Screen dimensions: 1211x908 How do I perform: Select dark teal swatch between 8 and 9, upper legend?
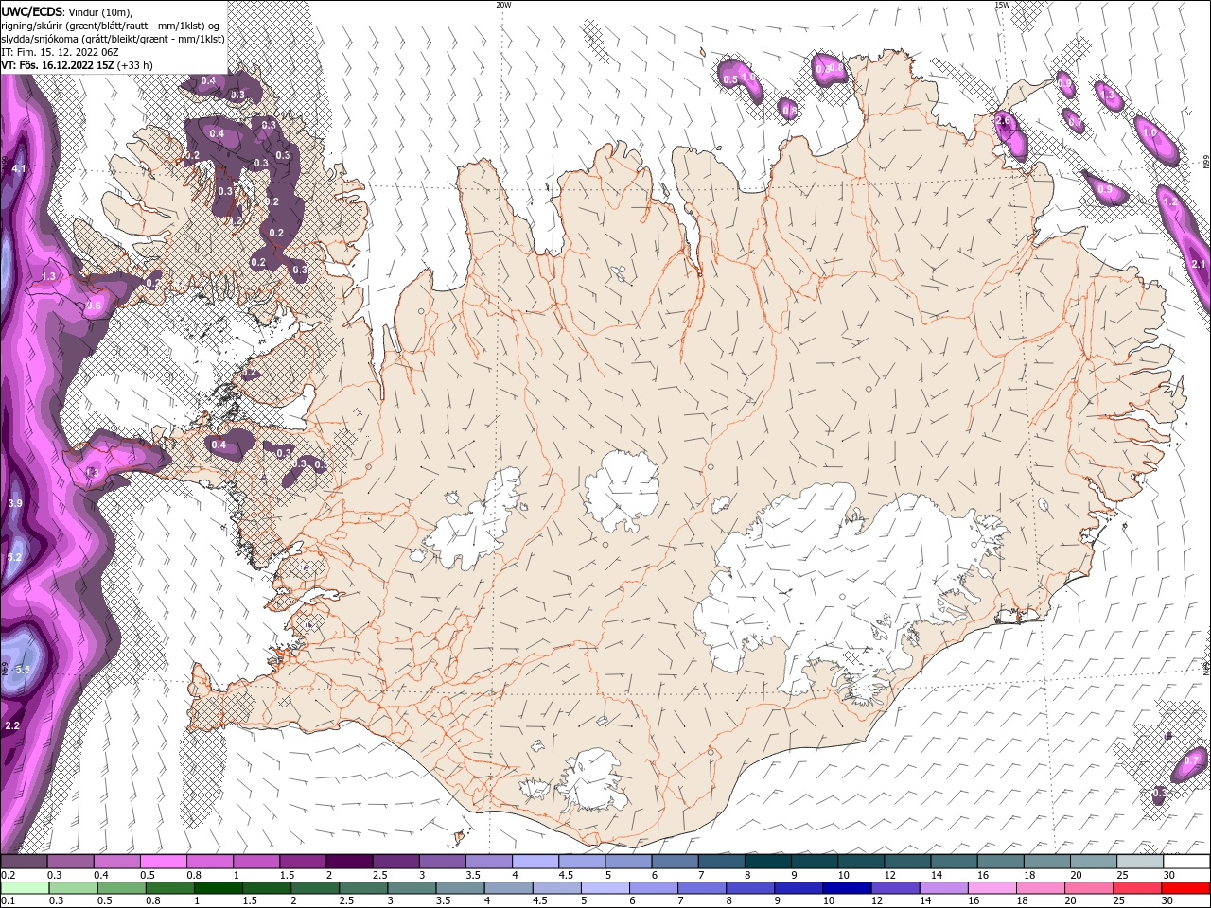(x=766, y=862)
